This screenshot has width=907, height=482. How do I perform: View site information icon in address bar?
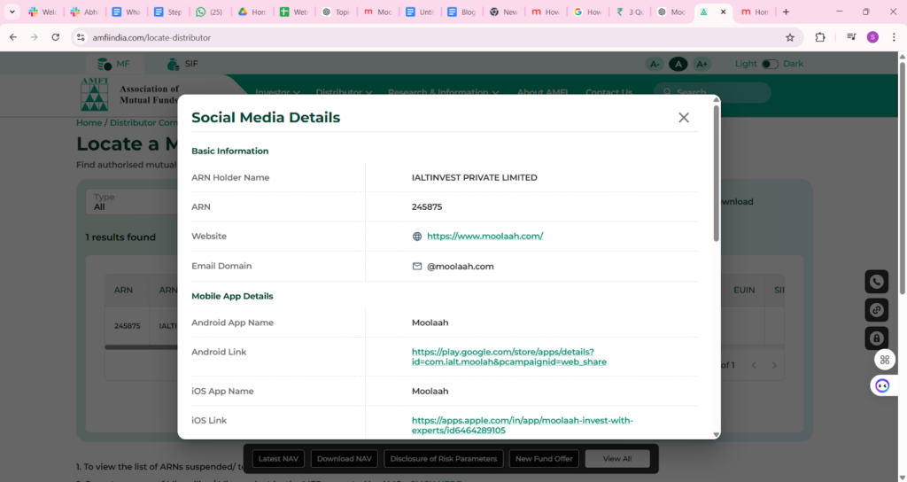[81, 37]
